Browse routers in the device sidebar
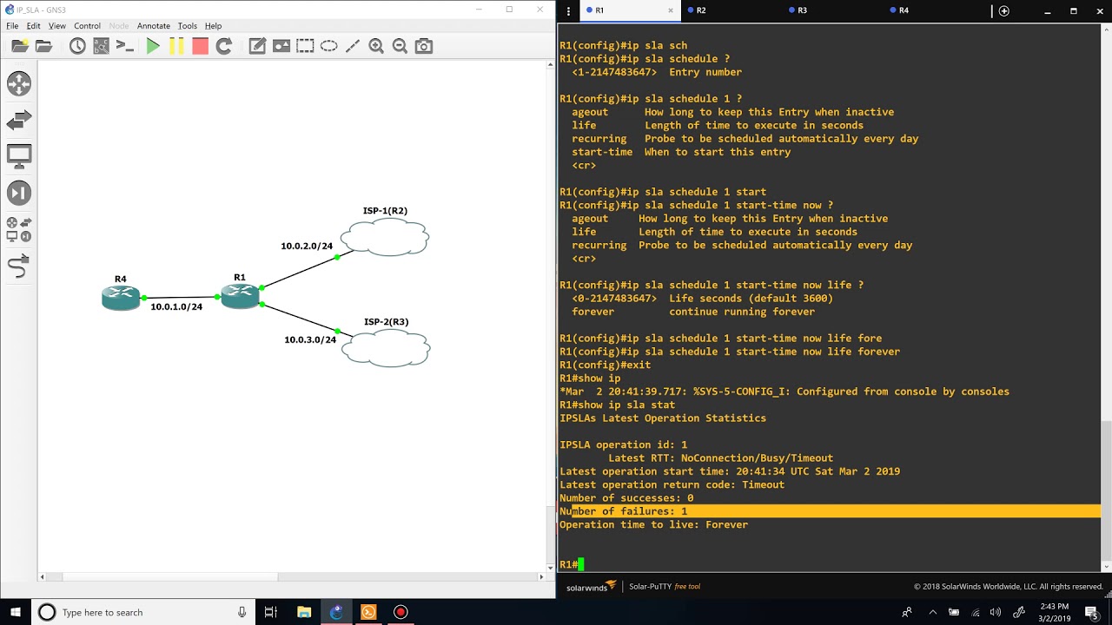 click(x=19, y=83)
